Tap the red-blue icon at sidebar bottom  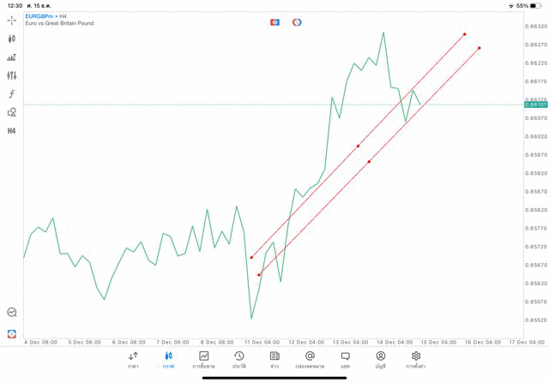tap(11, 333)
